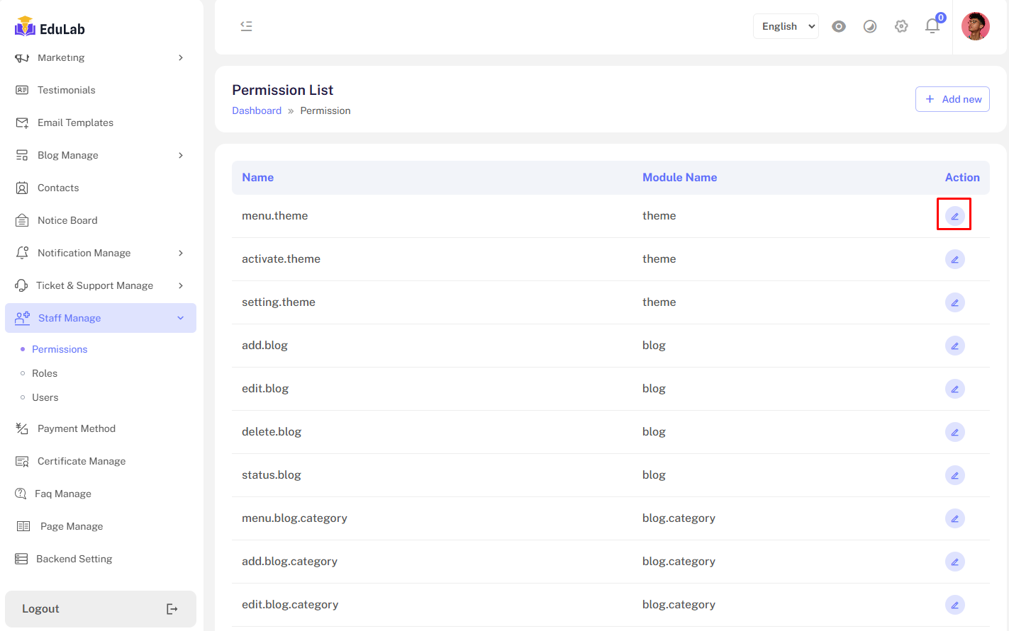
Task: Click the Add new button
Action: point(952,99)
